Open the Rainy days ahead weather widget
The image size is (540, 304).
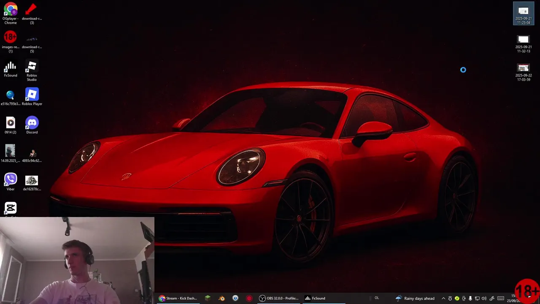415,298
